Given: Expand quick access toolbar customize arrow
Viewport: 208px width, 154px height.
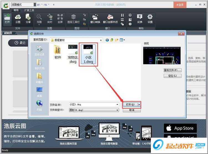Looking at the screenshot, I should (54, 5).
